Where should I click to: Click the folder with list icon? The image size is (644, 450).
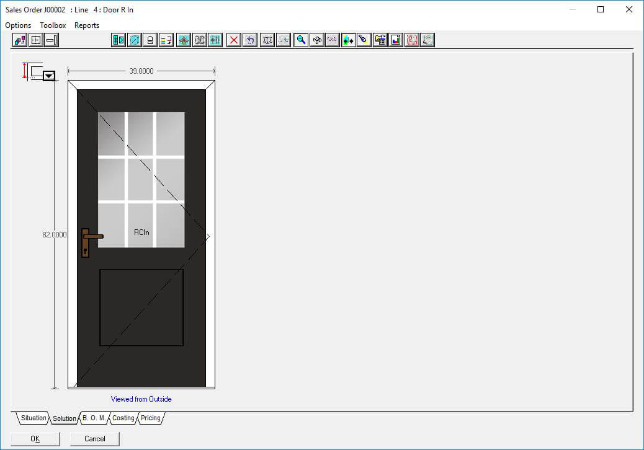[x=380, y=40]
